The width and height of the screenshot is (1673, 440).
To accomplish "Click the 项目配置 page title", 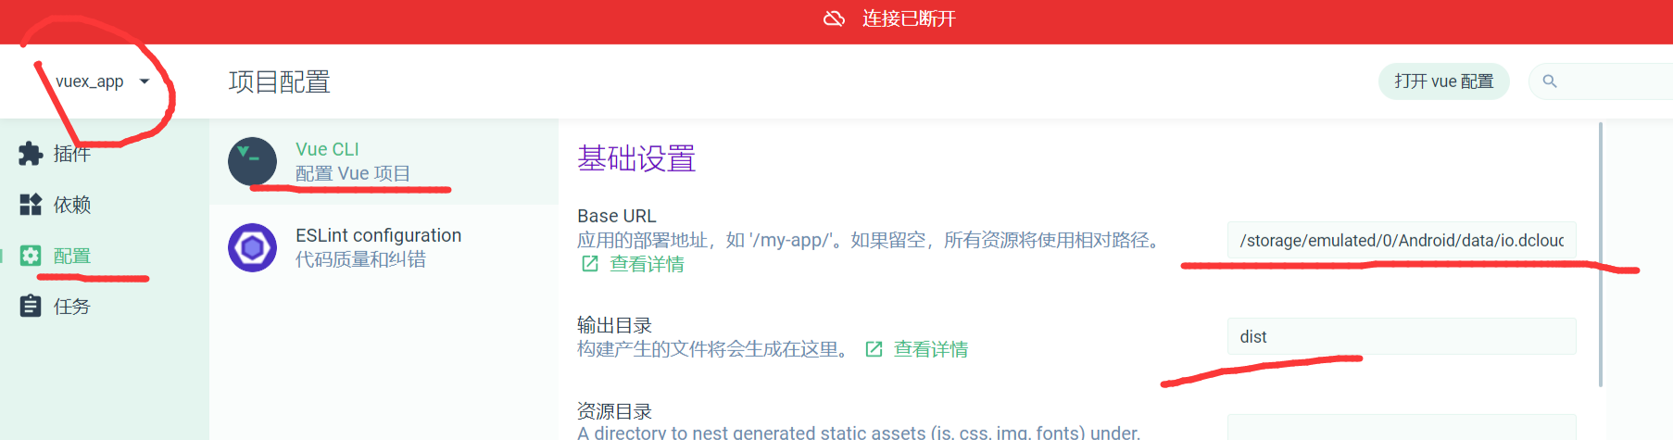I will 279,82.
